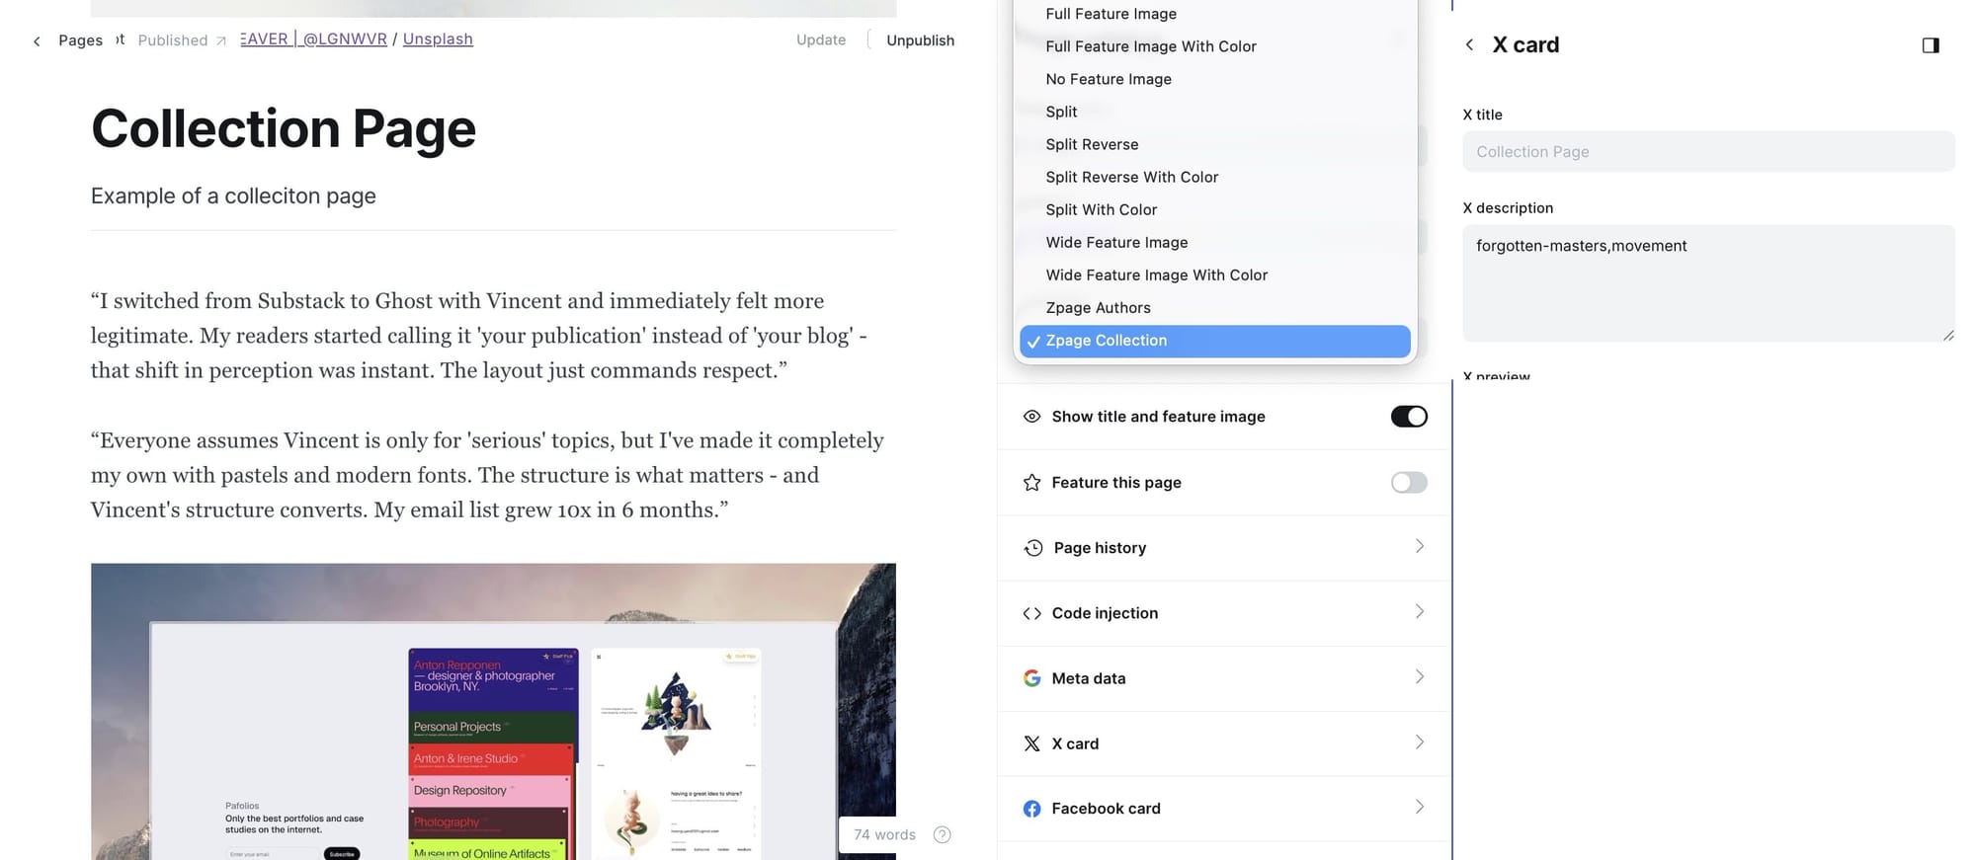
Task: Click the X title input field
Action: pyautogui.click(x=1708, y=152)
